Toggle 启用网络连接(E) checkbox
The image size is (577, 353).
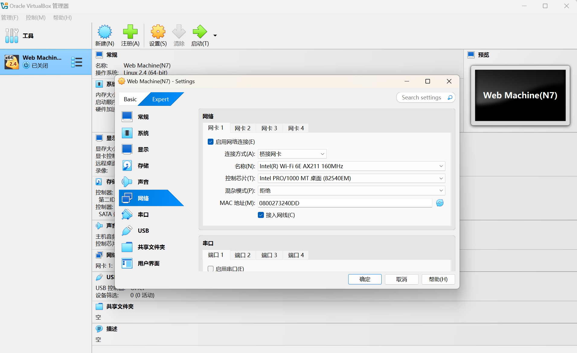coord(210,142)
